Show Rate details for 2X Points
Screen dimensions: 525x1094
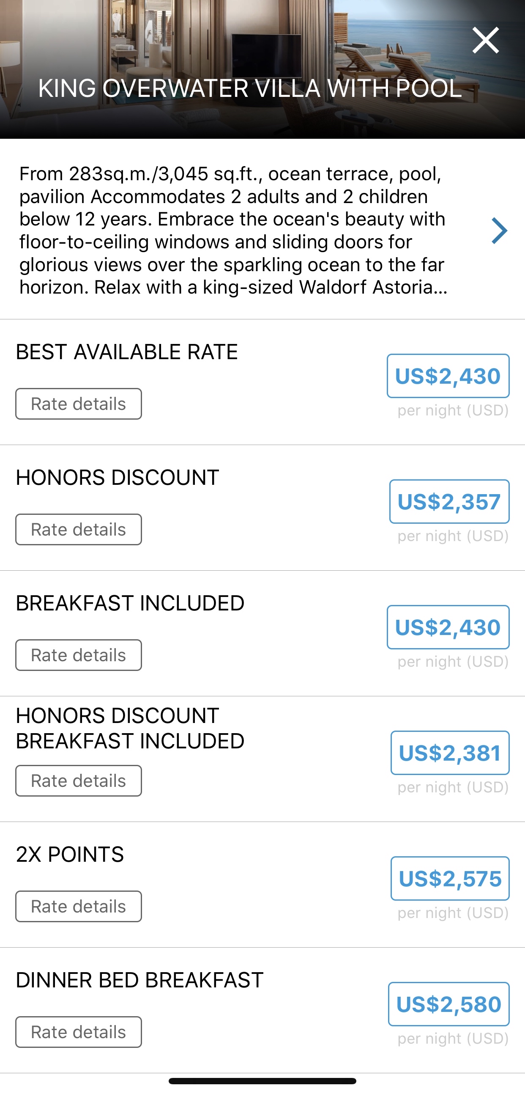point(79,906)
